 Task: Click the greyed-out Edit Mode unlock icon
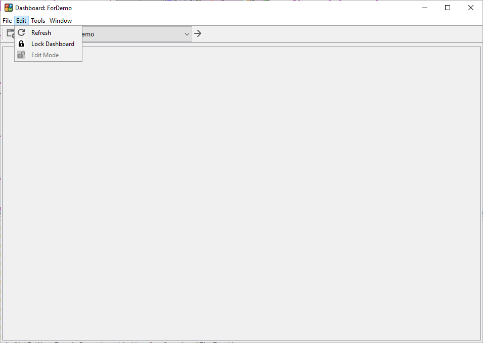pyautogui.click(x=21, y=55)
